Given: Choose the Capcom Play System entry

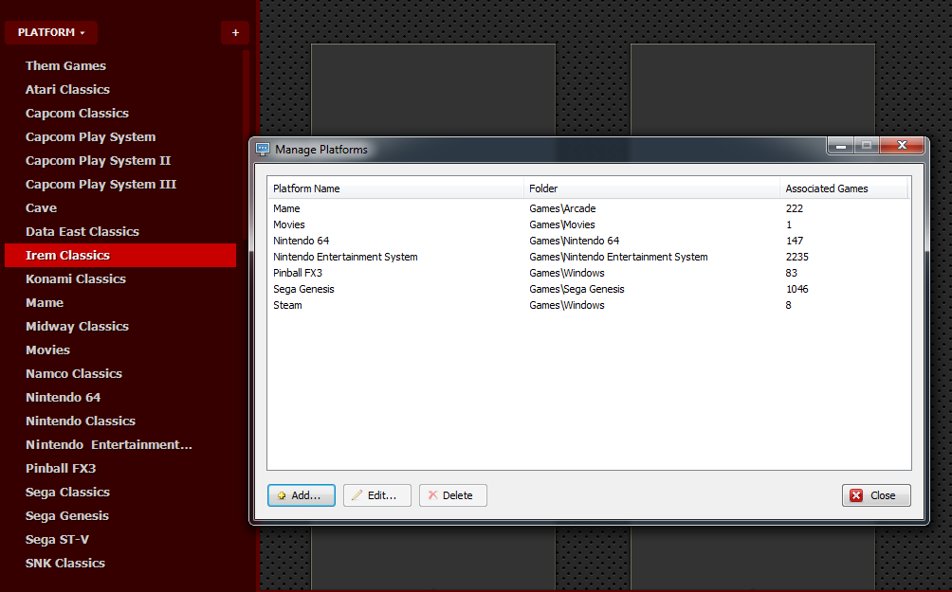Looking at the screenshot, I should [x=90, y=137].
